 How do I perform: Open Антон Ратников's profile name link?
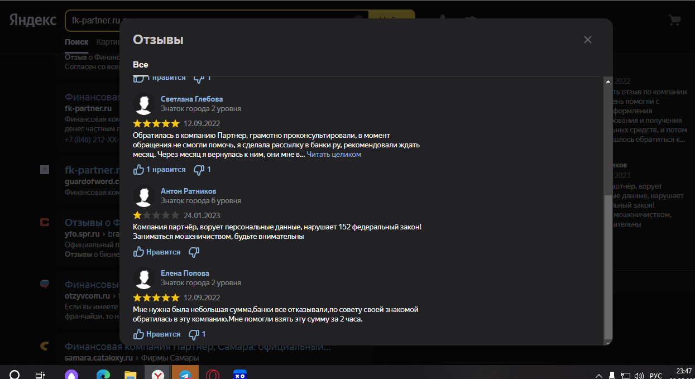[x=188, y=191]
